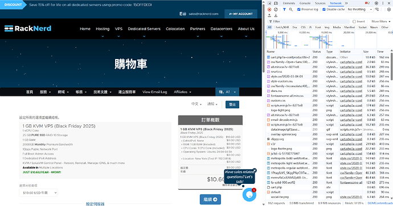Expand the Hosting navigation menu
The image size is (393, 206).
(x=103, y=29)
